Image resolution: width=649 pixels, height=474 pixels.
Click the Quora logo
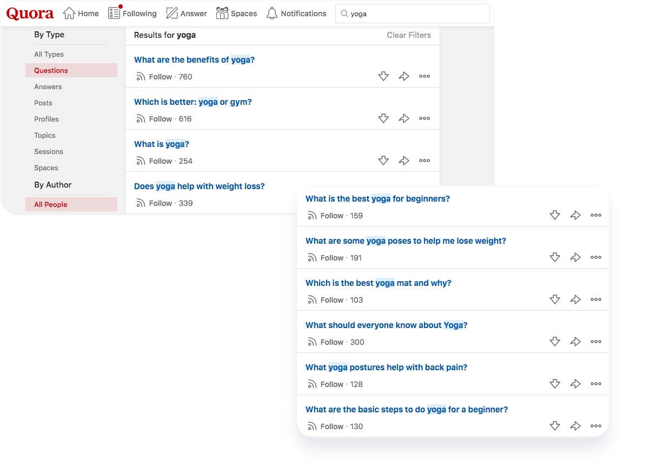30,14
